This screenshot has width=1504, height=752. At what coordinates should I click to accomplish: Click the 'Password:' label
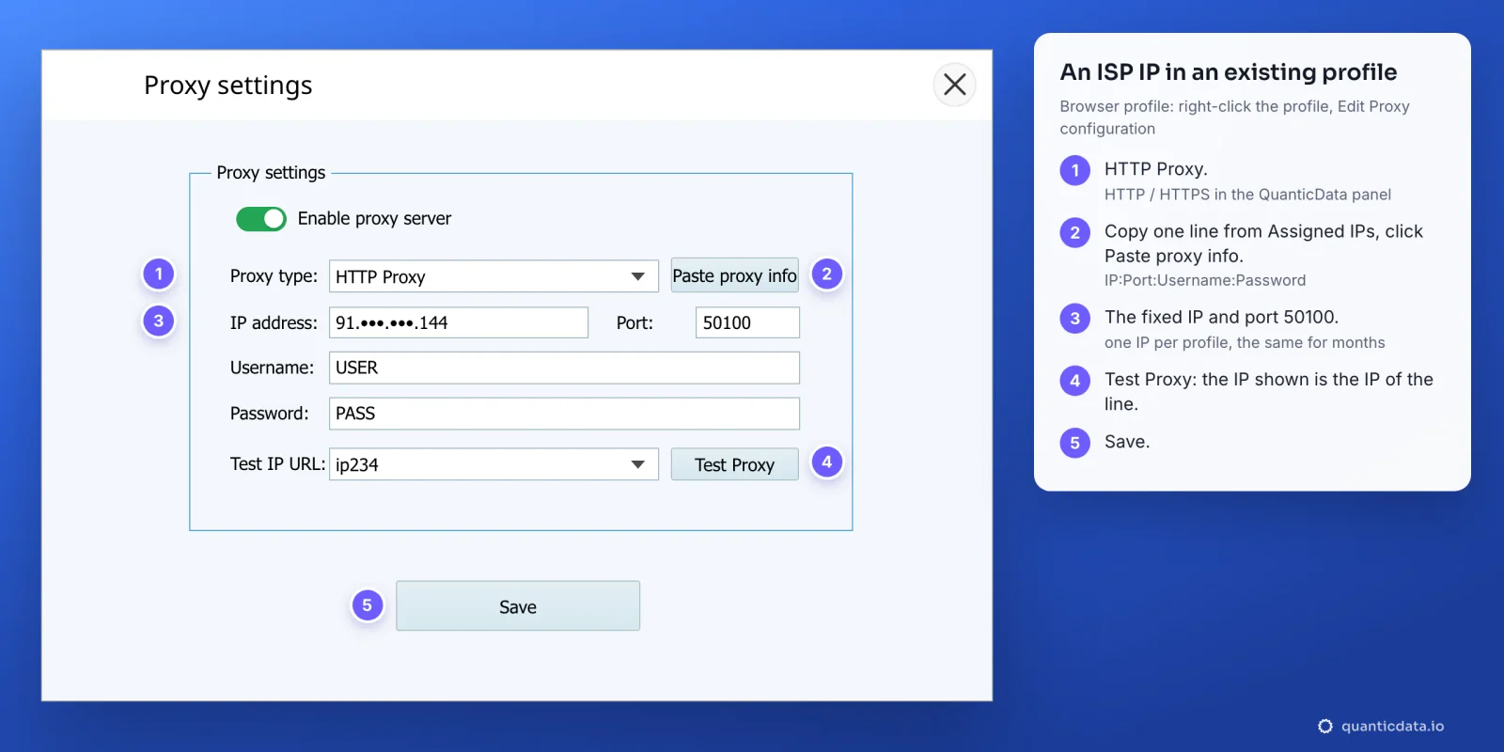269,414
